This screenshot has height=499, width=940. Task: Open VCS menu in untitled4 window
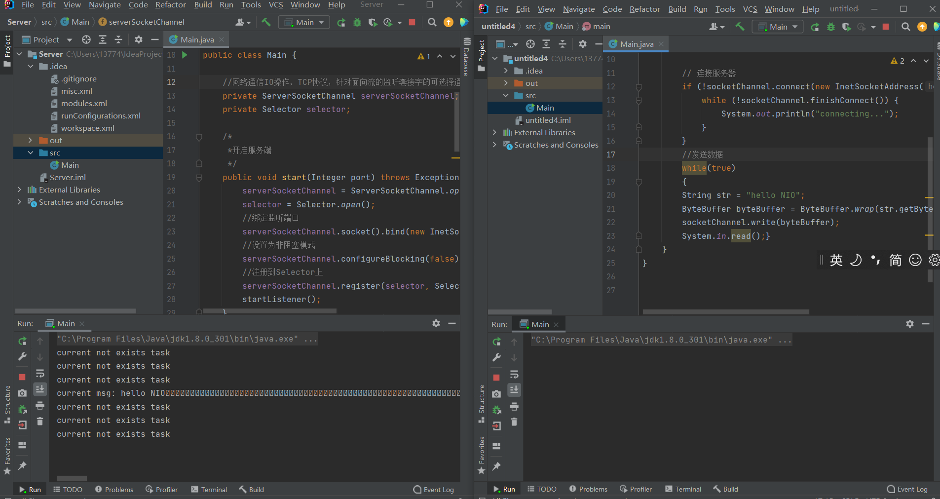click(x=750, y=9)
